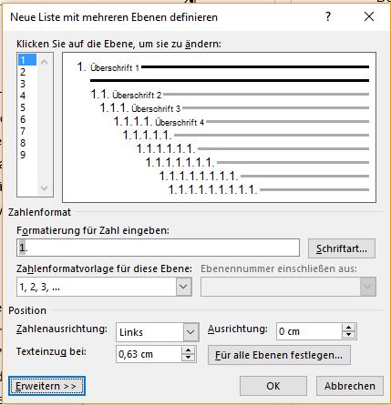Screen dimensions: 391x405
Task: Click the help question mark icon
Action: point(328,16)
